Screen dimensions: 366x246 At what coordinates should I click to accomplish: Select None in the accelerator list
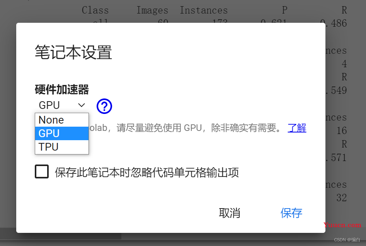(x=61, y=120)
